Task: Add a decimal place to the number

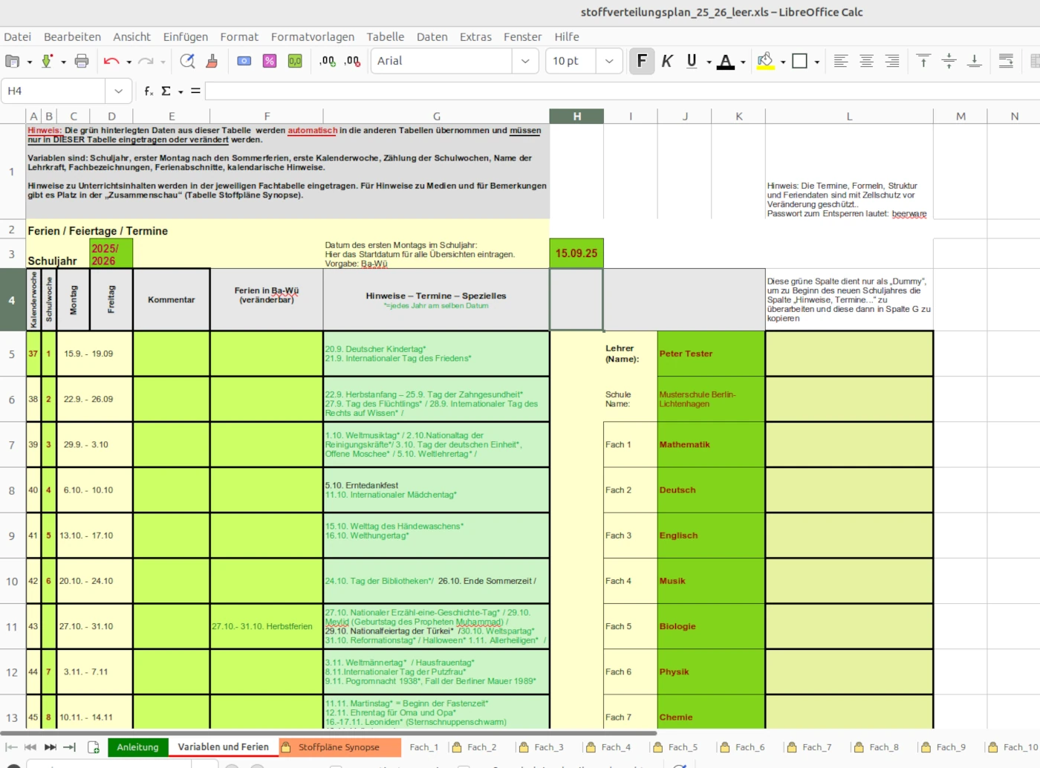Action: click(x=327, y=61)
